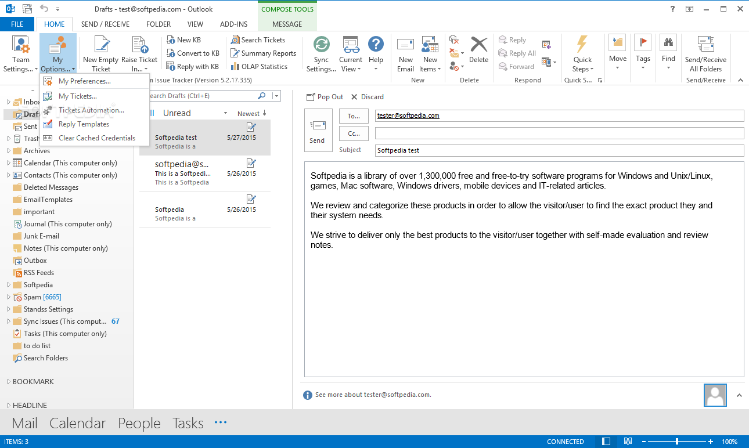Viewport: 749px width, 448px height.
Task: Select My Tickets menu item
Action: [x=95, y=96]
